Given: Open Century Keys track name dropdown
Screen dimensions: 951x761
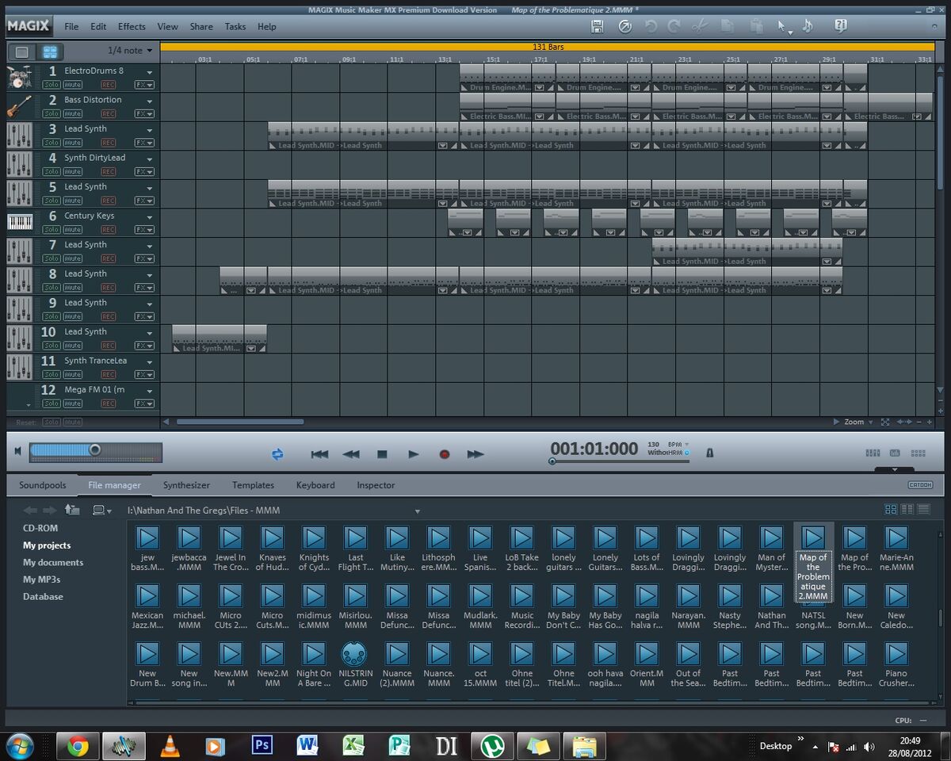Looking at the screenshot, I should tap(149, 216).
